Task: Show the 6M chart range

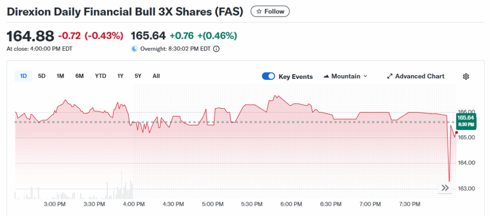Action: coord(79,76)
